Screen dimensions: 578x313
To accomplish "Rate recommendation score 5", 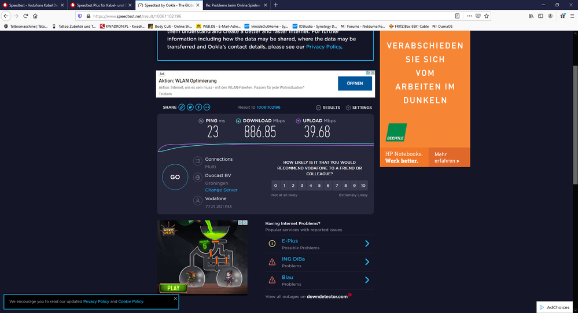I will 319,186.
